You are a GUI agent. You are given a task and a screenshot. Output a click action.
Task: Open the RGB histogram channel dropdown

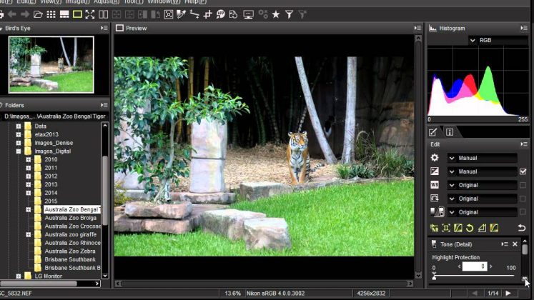498,40
